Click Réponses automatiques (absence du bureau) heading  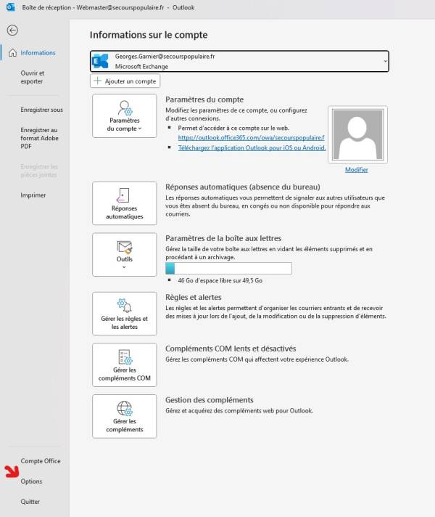click(x=243, y=187)
